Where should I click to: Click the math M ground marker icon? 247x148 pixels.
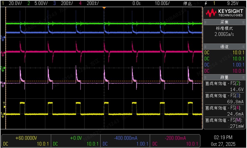point(3,84)
